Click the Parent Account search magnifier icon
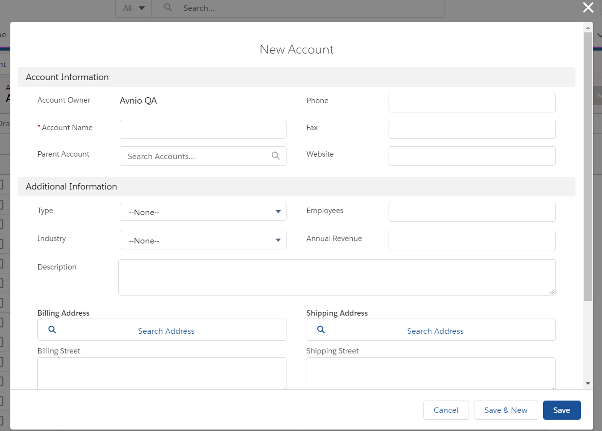 [x=275, y=156]
